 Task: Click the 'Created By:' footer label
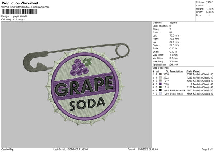(x=8, y=149)
